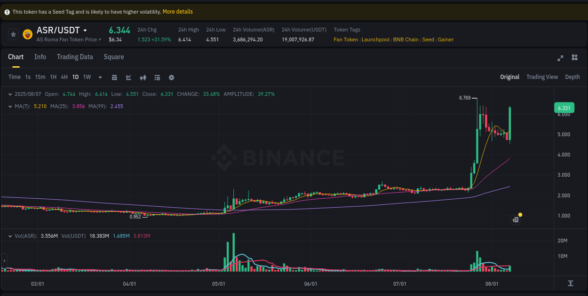Image resolution: width=588 pixels, height=296 pixels.
Task: Click the Launchpool token tag
Action: tap(375, 39)
